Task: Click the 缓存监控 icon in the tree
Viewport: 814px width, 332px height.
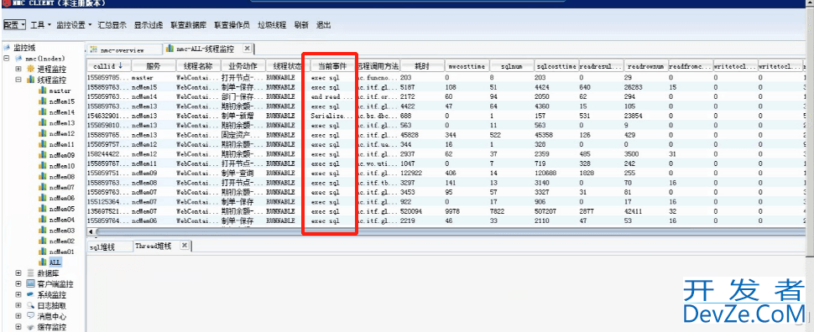Action: [31, 327]
